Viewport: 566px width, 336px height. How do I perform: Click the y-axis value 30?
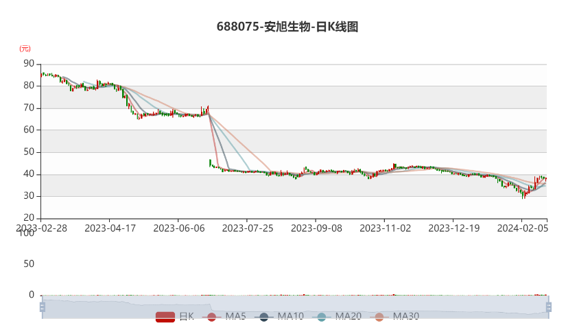coord(29,196)
